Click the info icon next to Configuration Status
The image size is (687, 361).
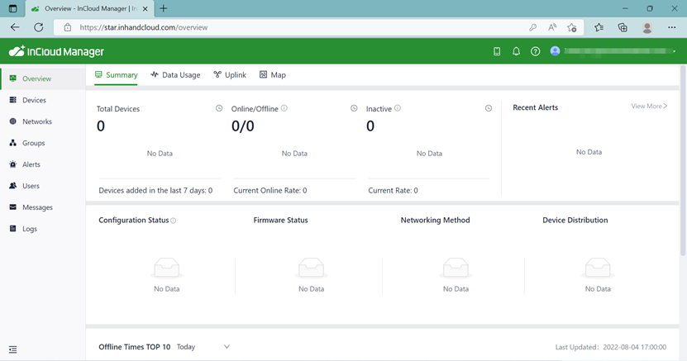coord(174,221)
